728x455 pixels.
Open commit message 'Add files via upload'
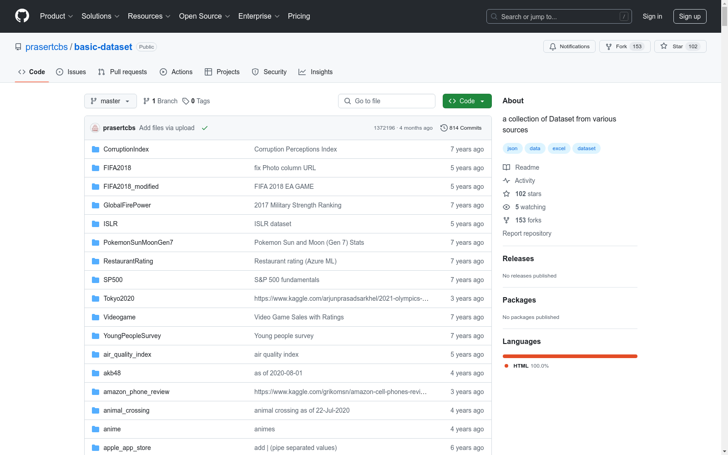[167, 128]
